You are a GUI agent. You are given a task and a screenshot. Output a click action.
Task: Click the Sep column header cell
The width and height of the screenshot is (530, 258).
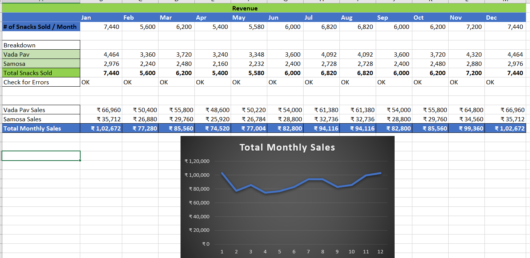(394, 17)
